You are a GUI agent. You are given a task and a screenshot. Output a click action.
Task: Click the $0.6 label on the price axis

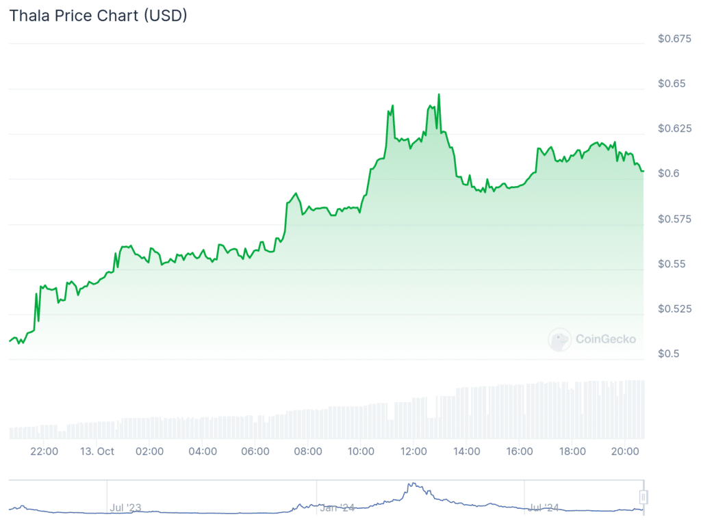click(668, 174)
